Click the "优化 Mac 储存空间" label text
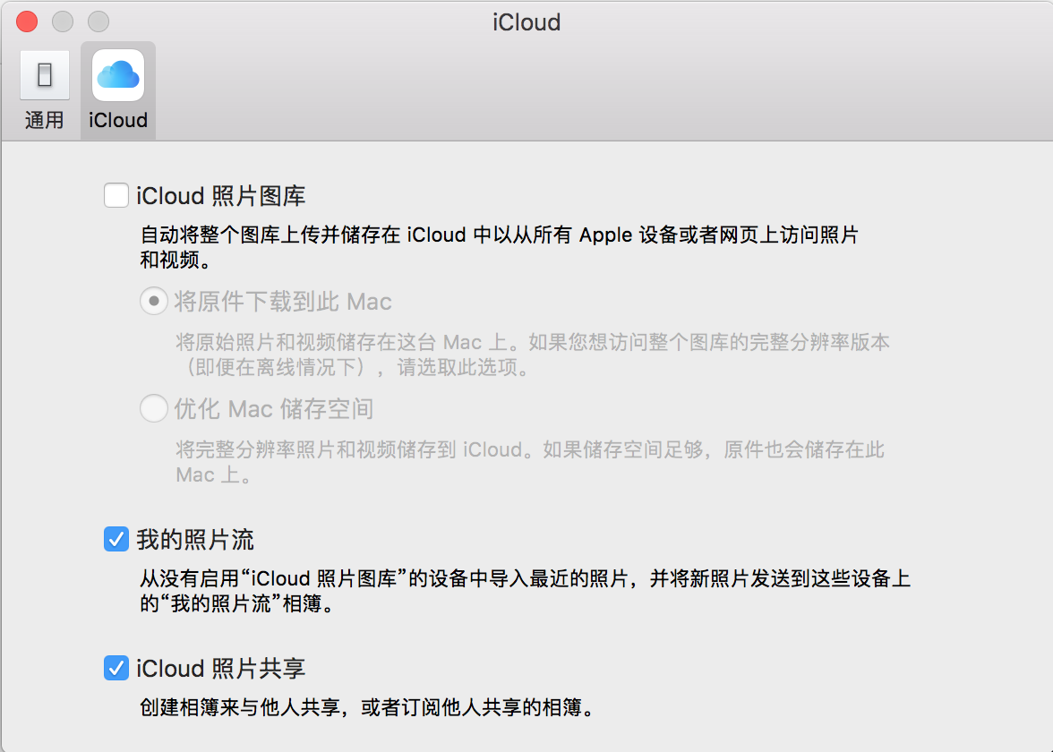The width and height of the screenshot is (1053, 752). pyautogui.click(x=274, y=409)
